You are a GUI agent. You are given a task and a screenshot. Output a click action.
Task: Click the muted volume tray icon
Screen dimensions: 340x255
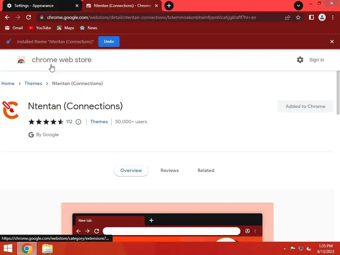pos(308,249)
